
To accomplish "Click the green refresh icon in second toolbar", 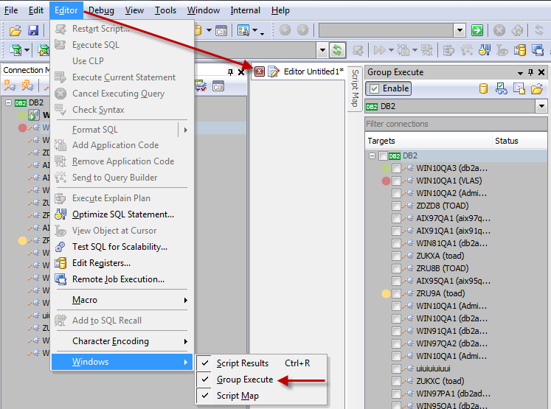I will [x=337, y=50].
